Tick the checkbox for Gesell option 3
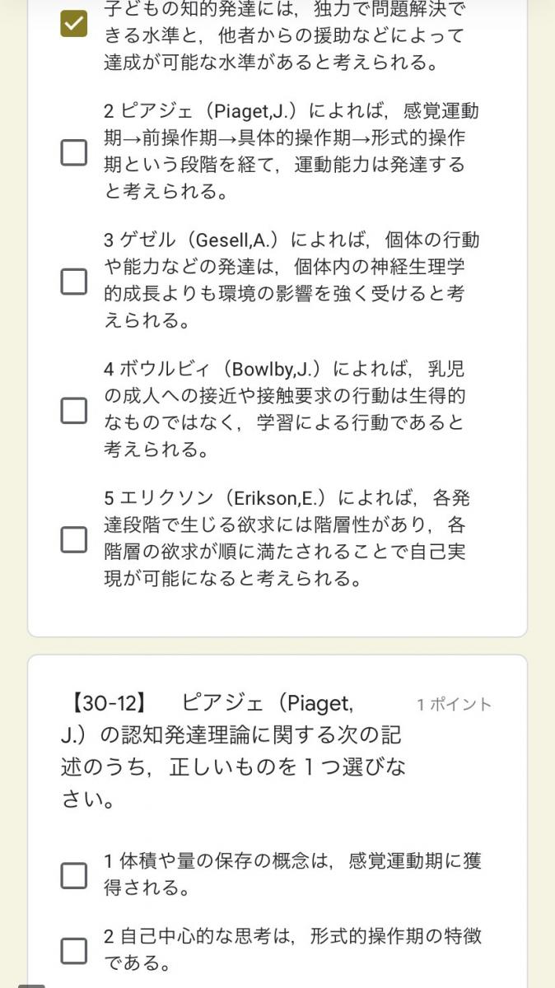555x988 pixels. click(74, 281)
